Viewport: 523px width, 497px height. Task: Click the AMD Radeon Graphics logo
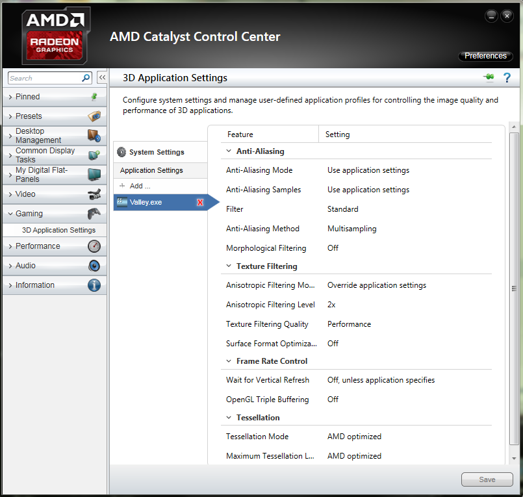[x=55, y=36]
